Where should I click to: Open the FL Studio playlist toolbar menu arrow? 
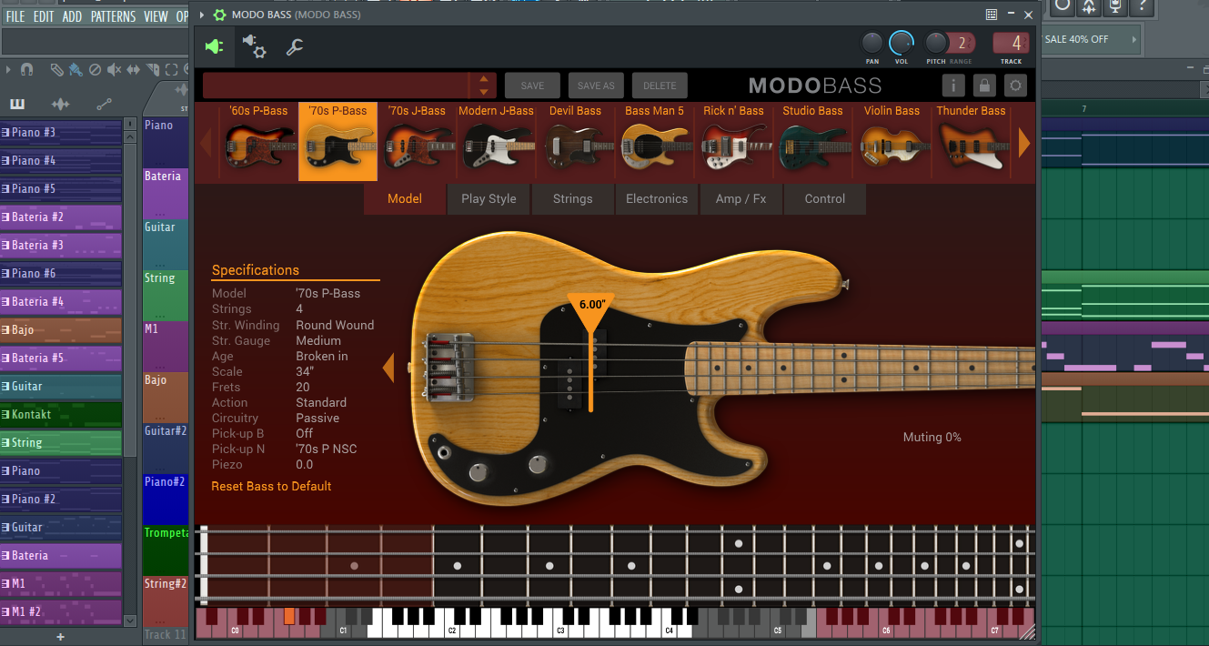tap(8, 70)
